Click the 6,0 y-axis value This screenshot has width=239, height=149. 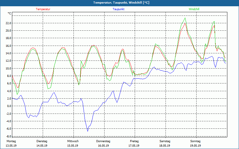9,83
